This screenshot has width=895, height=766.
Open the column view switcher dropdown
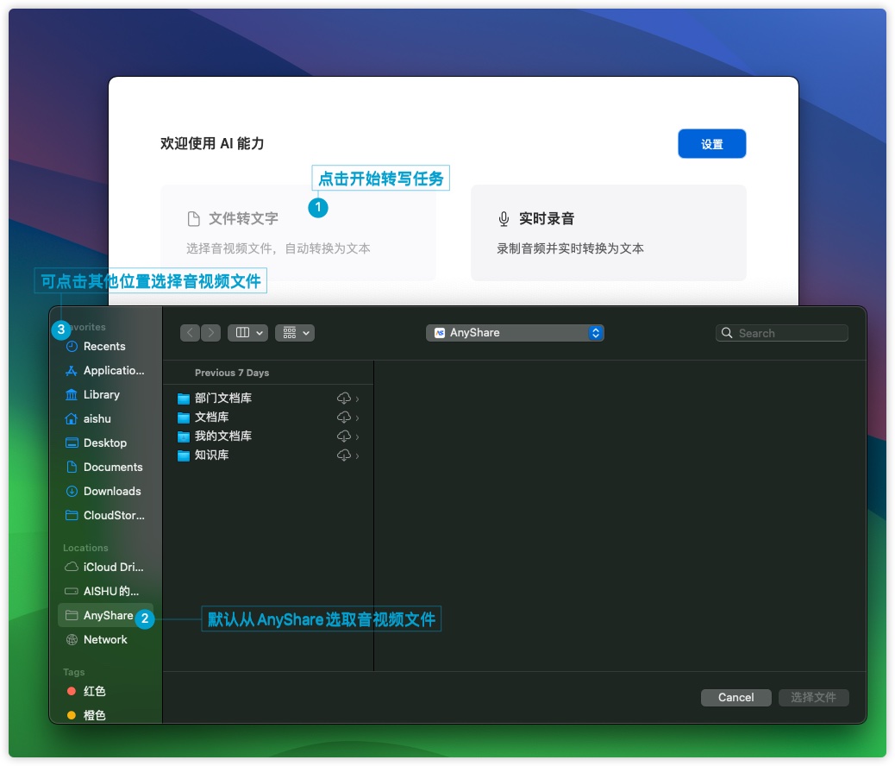tap(247, 332)
